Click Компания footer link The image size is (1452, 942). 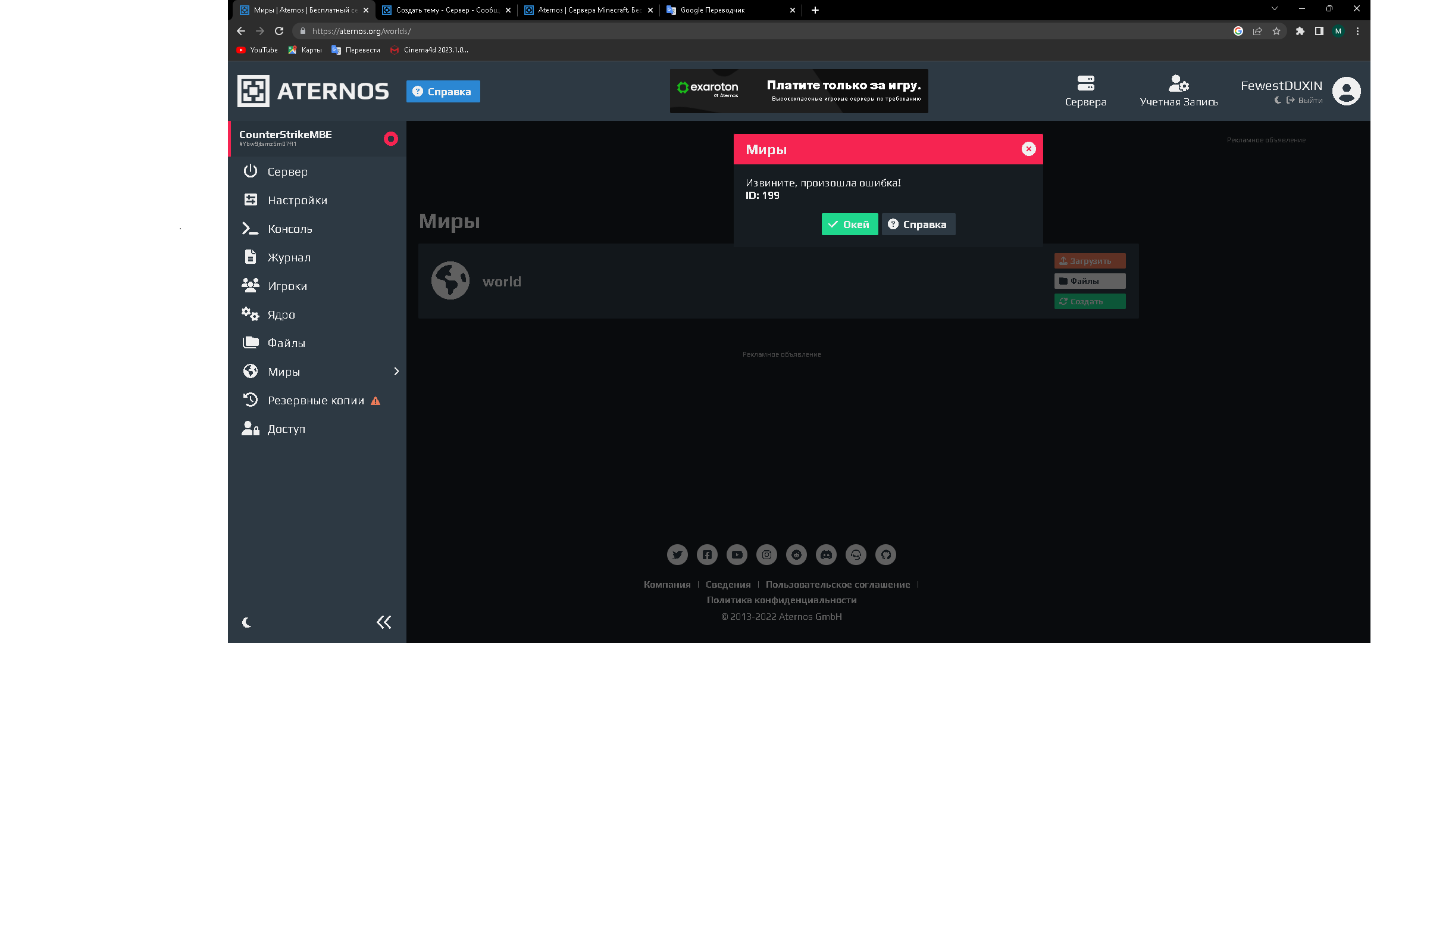click(667, 585)
